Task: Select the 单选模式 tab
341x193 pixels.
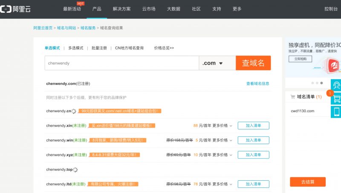Action: pos(52,48)
